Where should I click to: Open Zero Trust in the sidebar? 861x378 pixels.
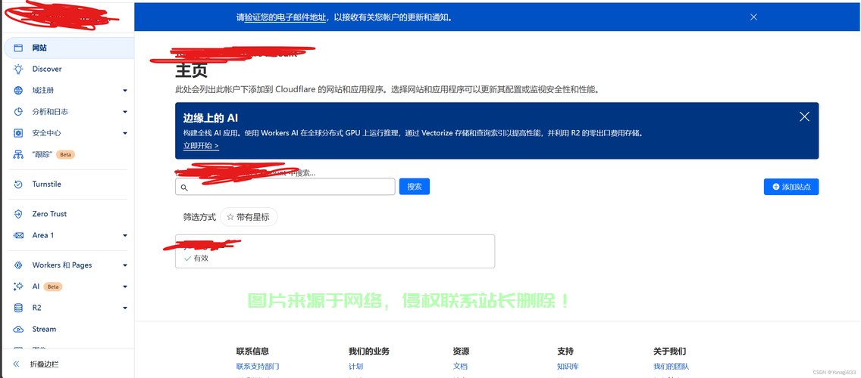tap(69, 214)
